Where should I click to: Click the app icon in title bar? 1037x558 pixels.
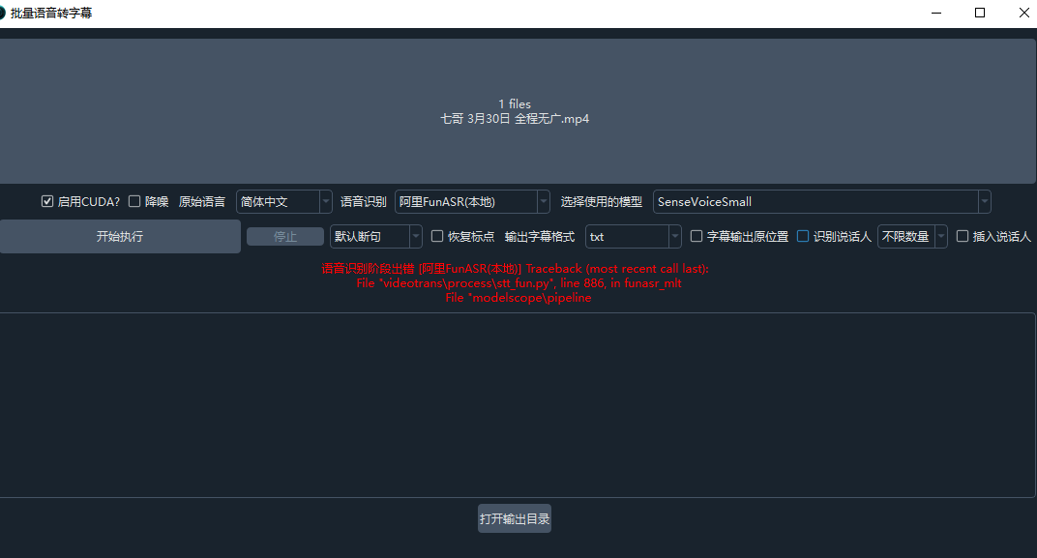click(x=3, y=13)
